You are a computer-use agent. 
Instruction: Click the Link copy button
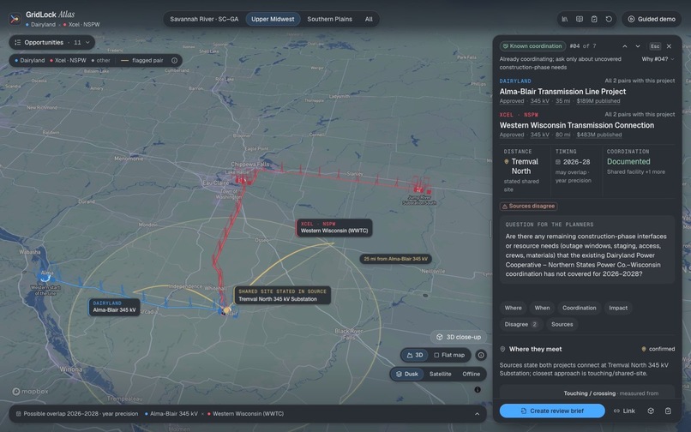624,411
